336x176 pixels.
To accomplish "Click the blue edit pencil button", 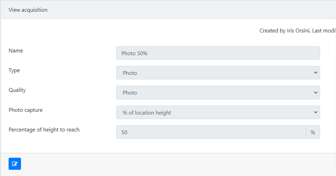I will click(x=15, y=164).
